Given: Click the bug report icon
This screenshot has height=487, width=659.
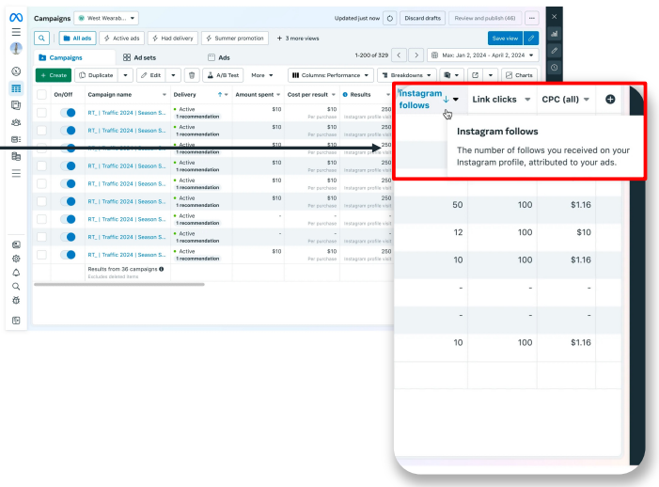Looking at the screenshot, I should coord(16,301).
